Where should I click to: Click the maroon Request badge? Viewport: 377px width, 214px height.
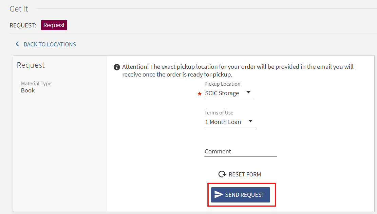click(x=54, y=25)
